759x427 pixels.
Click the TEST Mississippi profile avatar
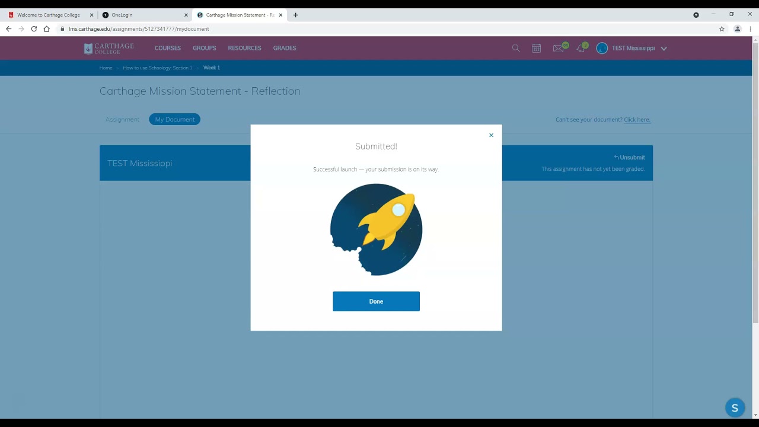click(602, 48)
